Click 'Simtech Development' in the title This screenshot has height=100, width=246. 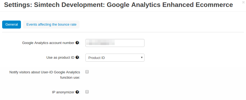69,5
